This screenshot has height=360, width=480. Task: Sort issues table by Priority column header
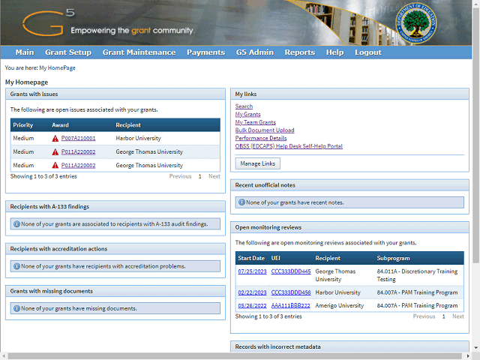[23, 125]
